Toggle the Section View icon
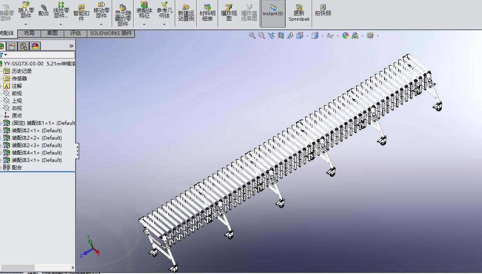482x274 pixels. pyautogui.click(x=281, y=35)
